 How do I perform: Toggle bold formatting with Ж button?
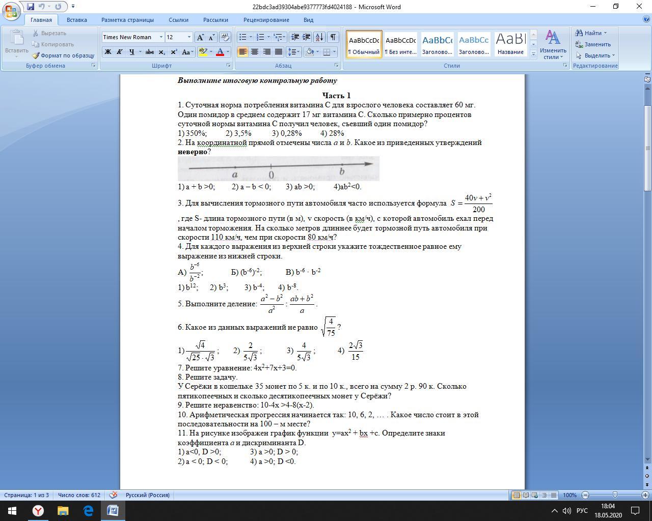(107, 52)
